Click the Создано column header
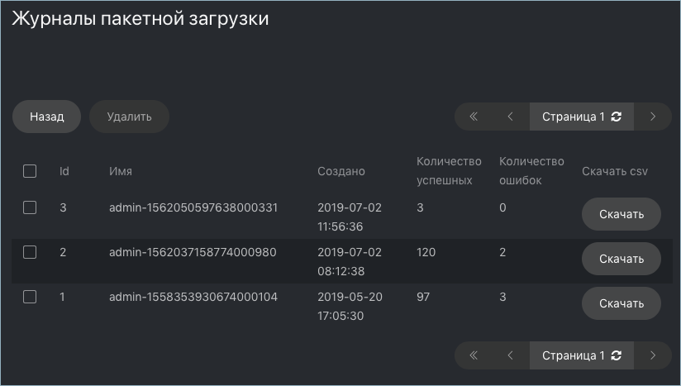 [341, 171]
